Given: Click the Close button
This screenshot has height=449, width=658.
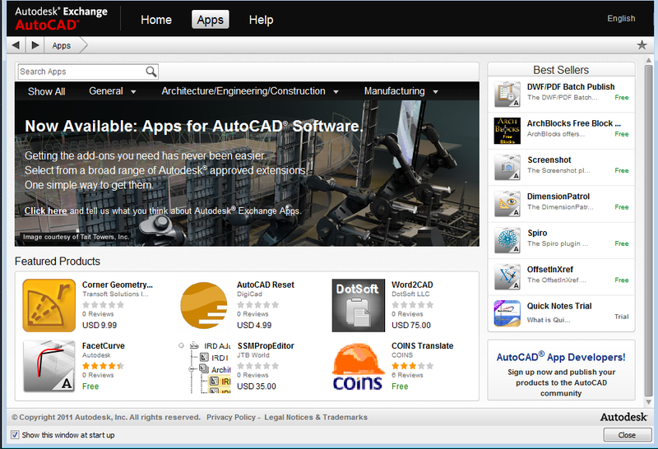Looking at the screenshot, I should 627,435.
